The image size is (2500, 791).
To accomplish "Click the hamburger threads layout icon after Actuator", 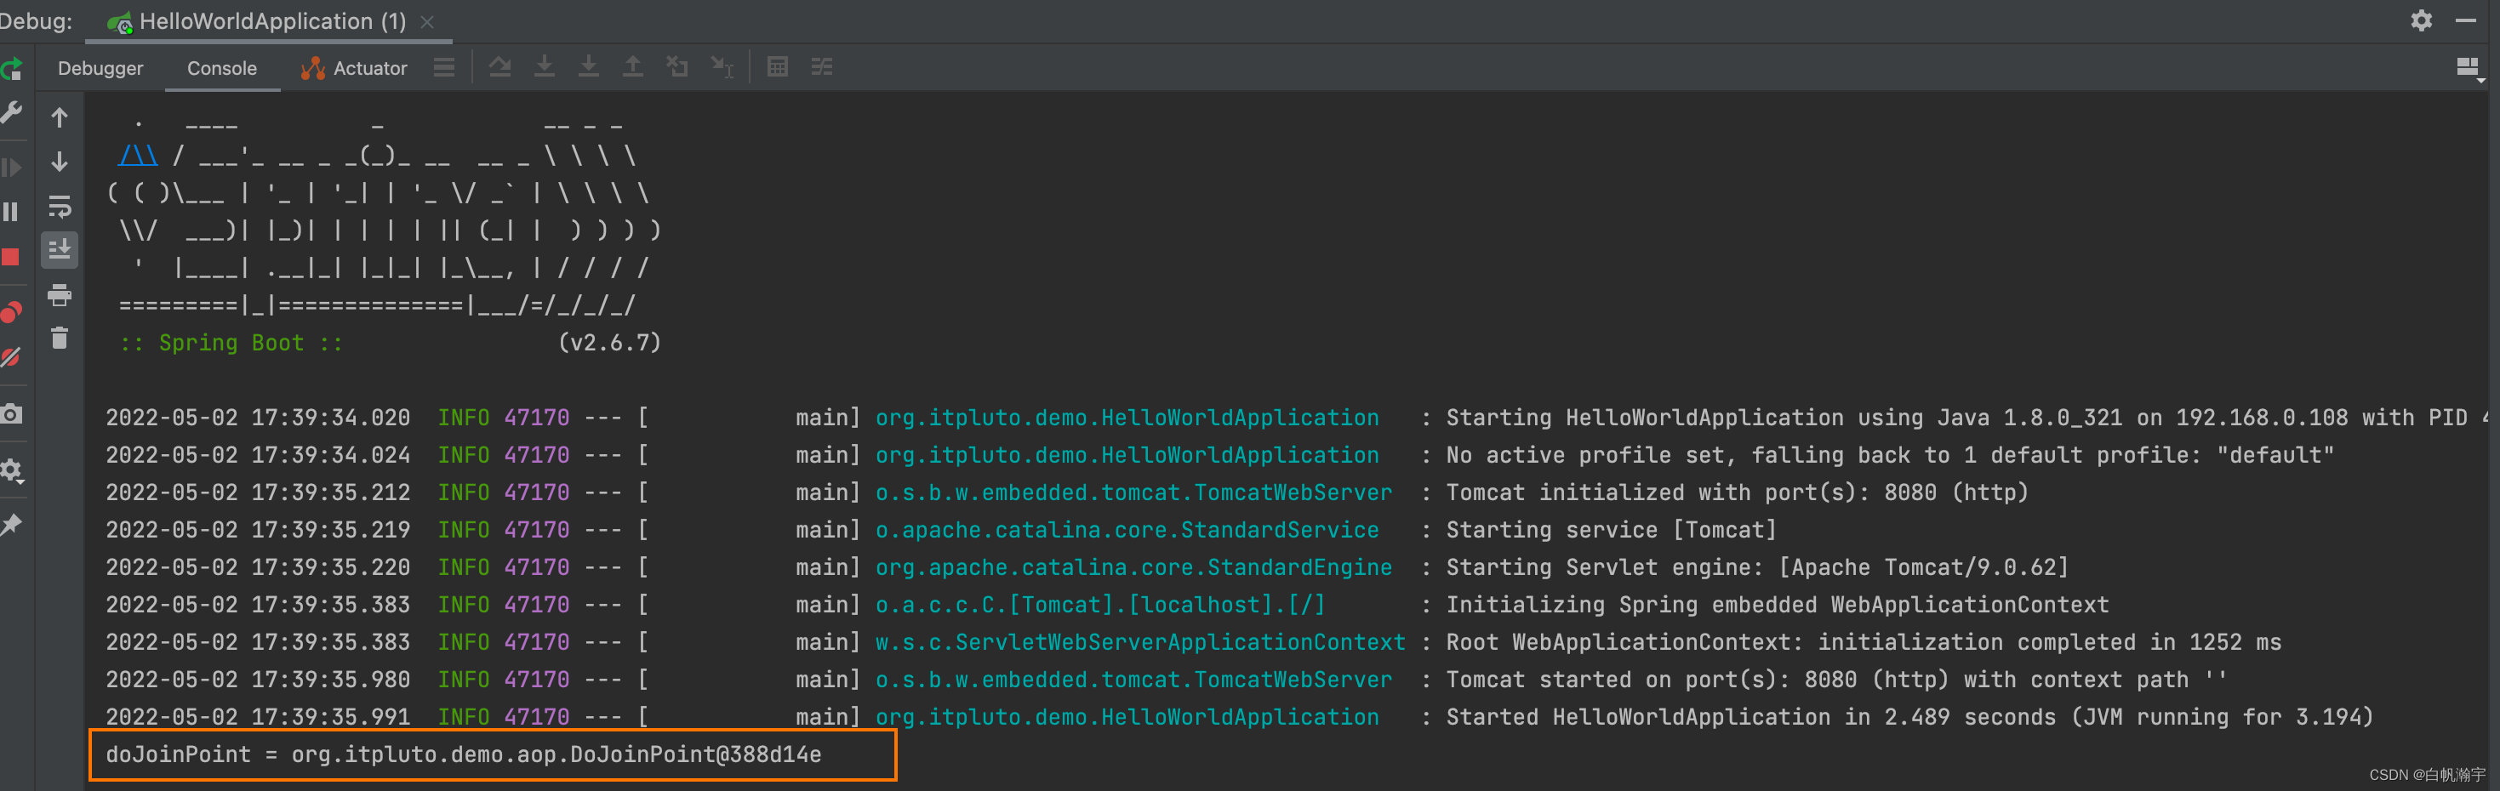I will (443, 67).
